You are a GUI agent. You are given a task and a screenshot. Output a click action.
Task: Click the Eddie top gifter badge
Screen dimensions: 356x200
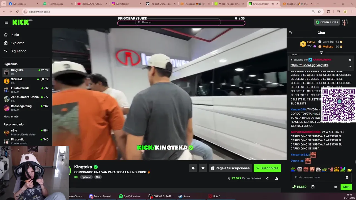click(x=303, y=44)
